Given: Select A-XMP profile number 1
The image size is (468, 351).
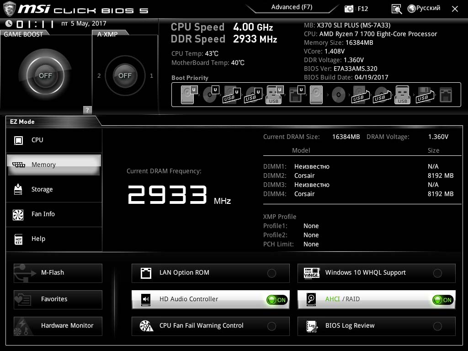Looking at the screenshot, I should click(152, 76).
